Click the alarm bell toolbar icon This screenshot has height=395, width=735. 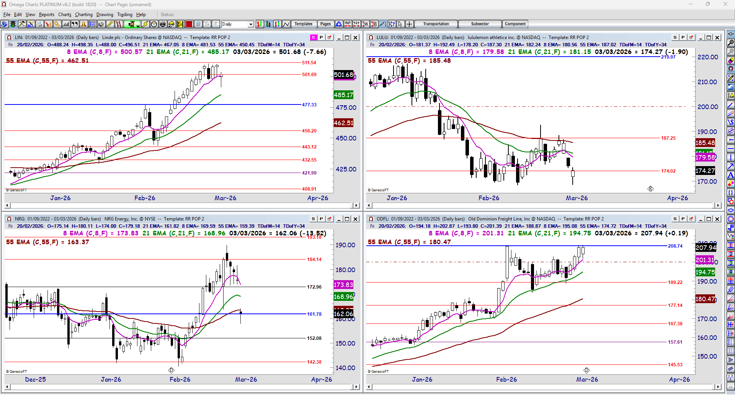click(83, 24)
